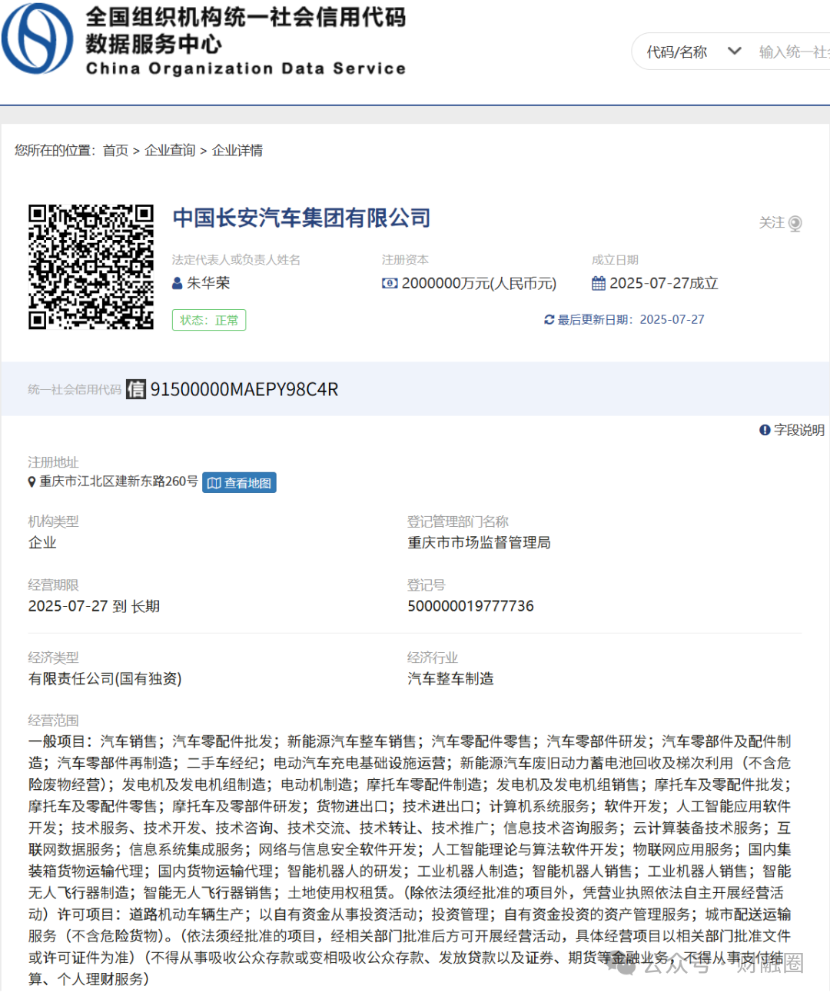Click the registered capital money icon
Viewport: 830px width, 996px height.
(x=390, y=283)
